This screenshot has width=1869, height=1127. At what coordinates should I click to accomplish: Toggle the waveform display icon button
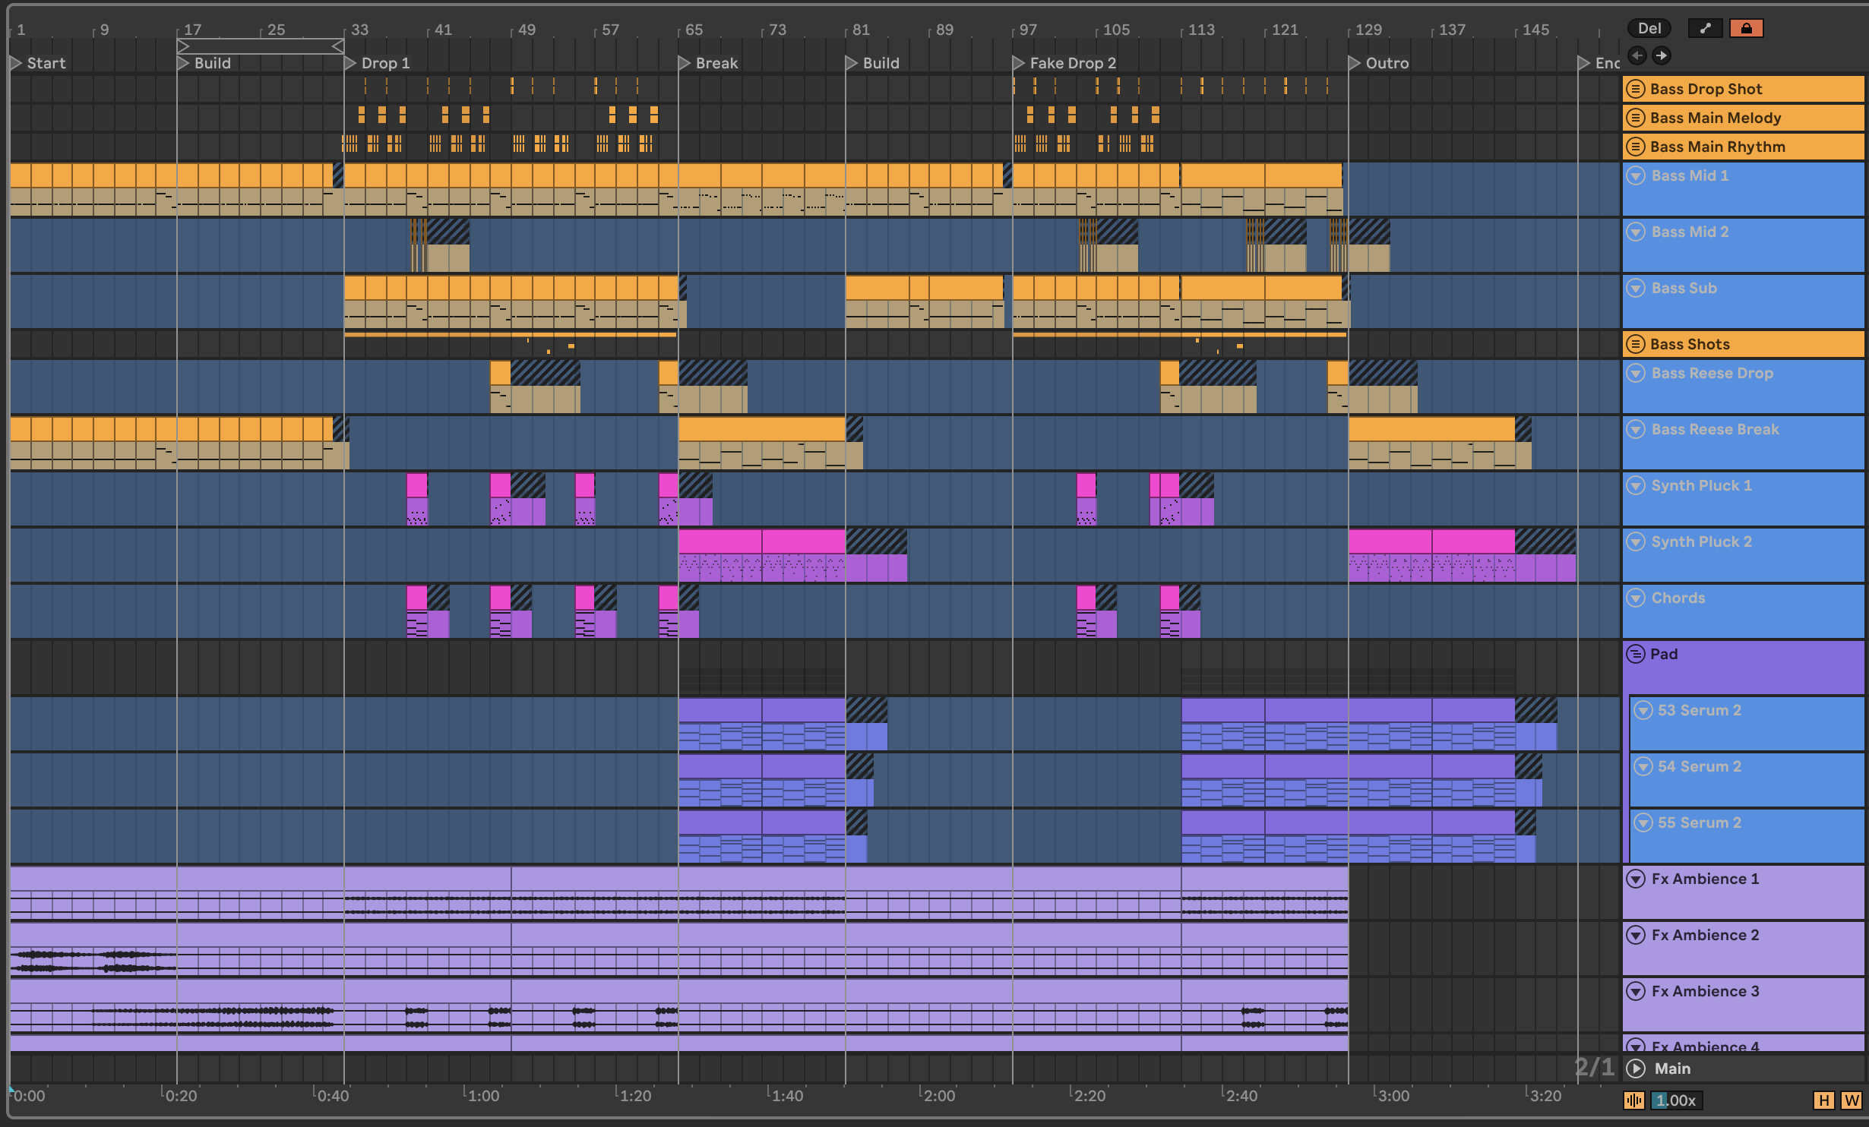[1633, 1100]
